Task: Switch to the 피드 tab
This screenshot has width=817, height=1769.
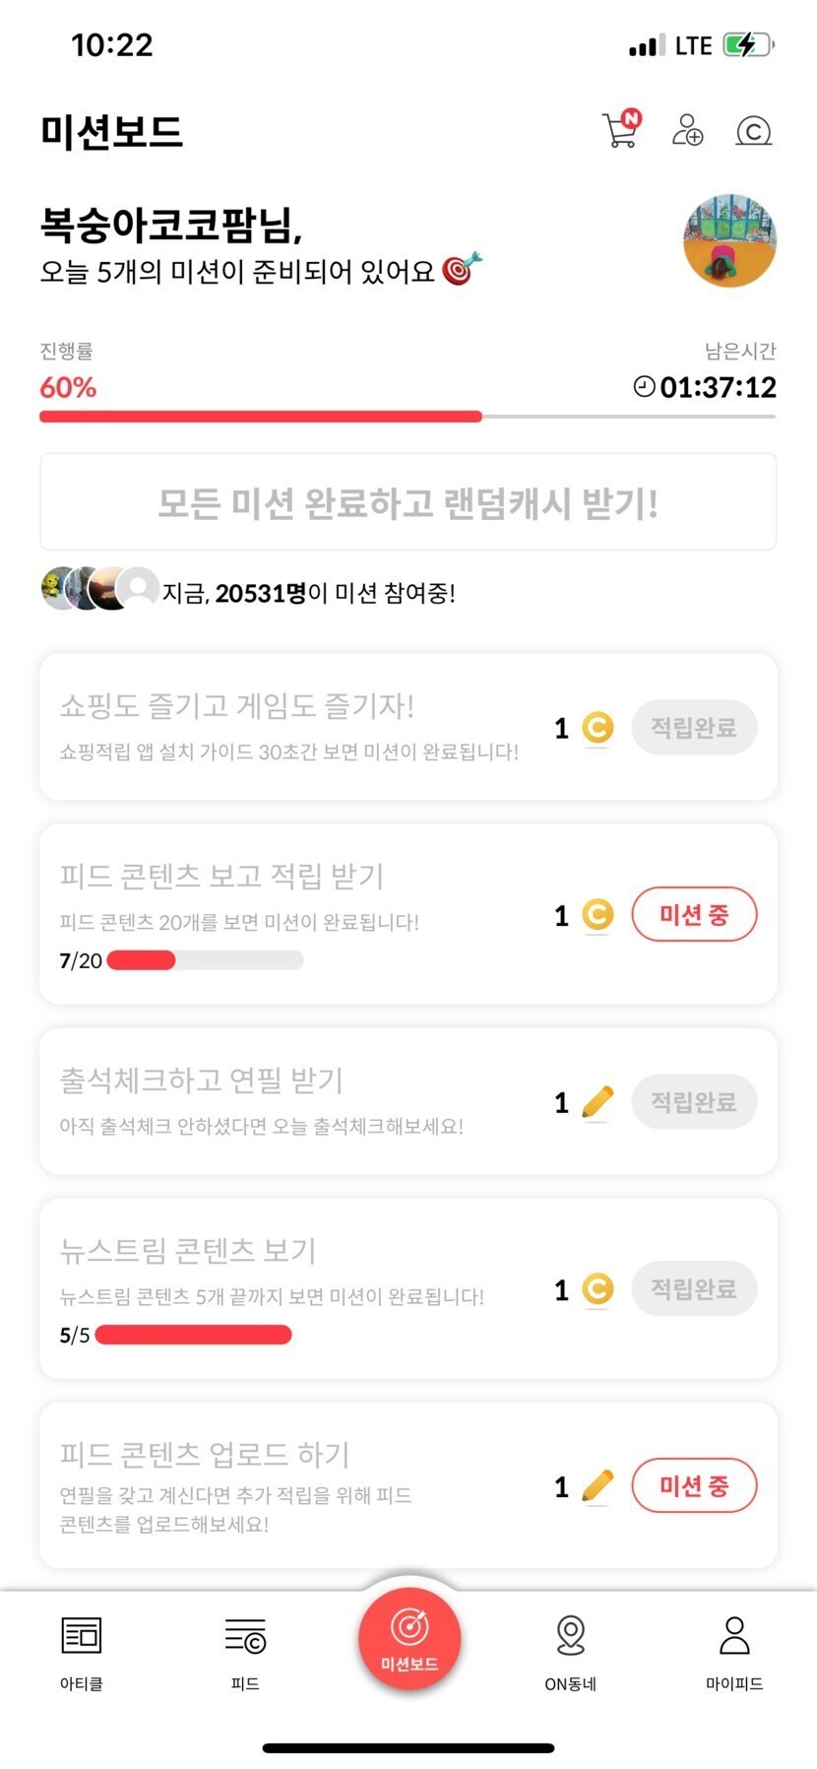Action: tap(245, 1636)
